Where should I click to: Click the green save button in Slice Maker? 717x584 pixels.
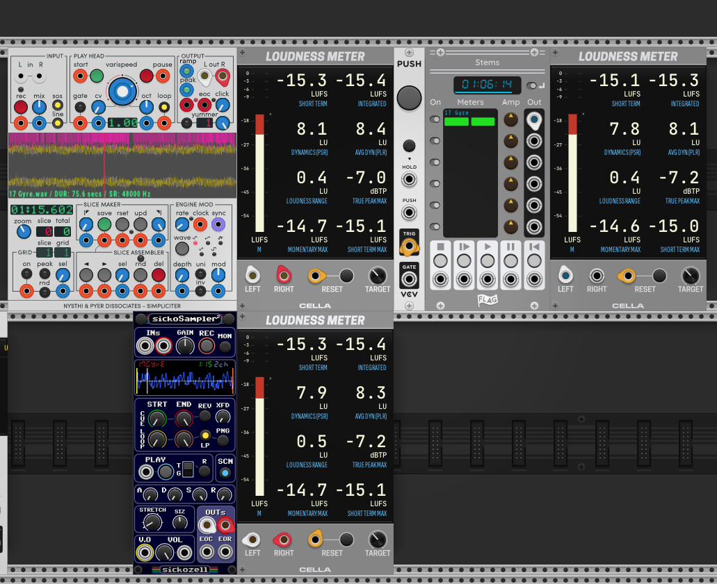point(104,224)
